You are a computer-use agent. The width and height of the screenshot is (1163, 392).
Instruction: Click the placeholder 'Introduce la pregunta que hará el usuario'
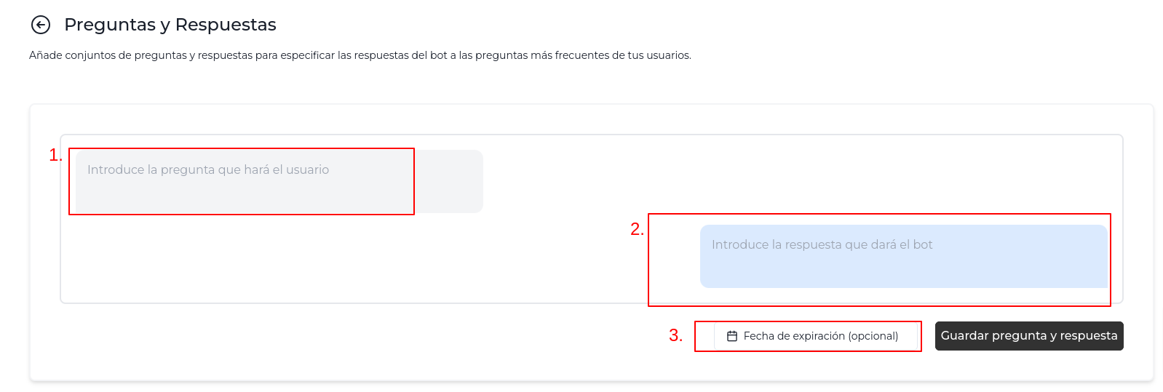click(208, 169)
